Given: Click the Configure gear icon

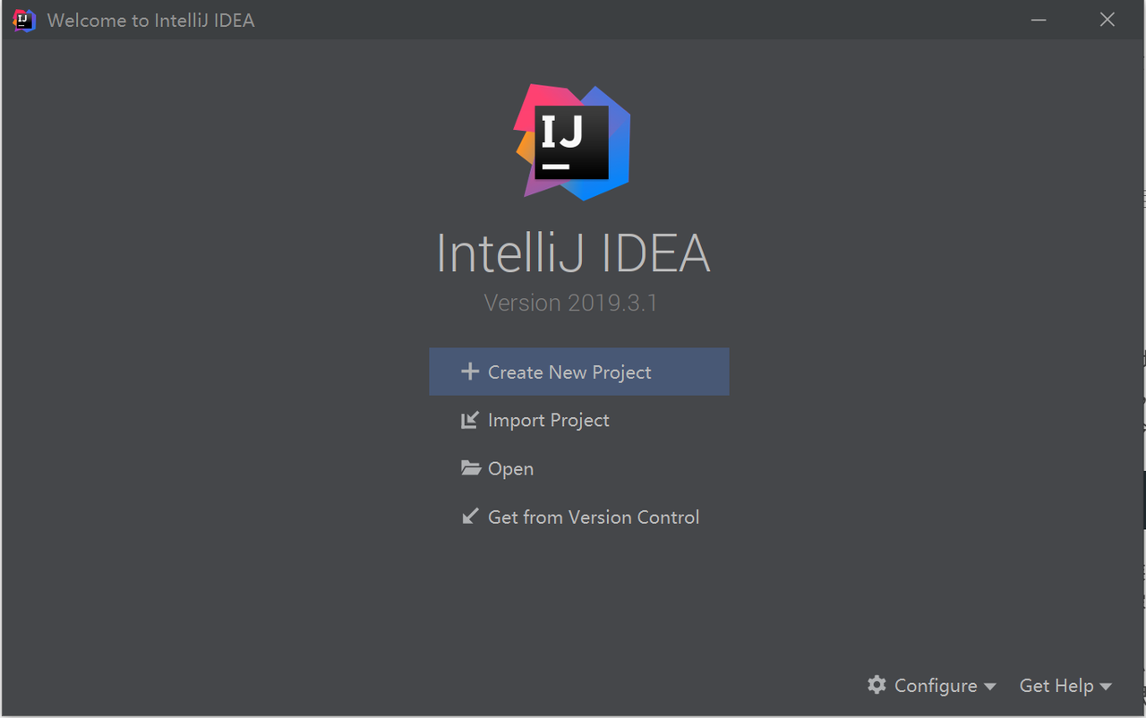Looking at the screenshot, I should [x=877, y=685].
